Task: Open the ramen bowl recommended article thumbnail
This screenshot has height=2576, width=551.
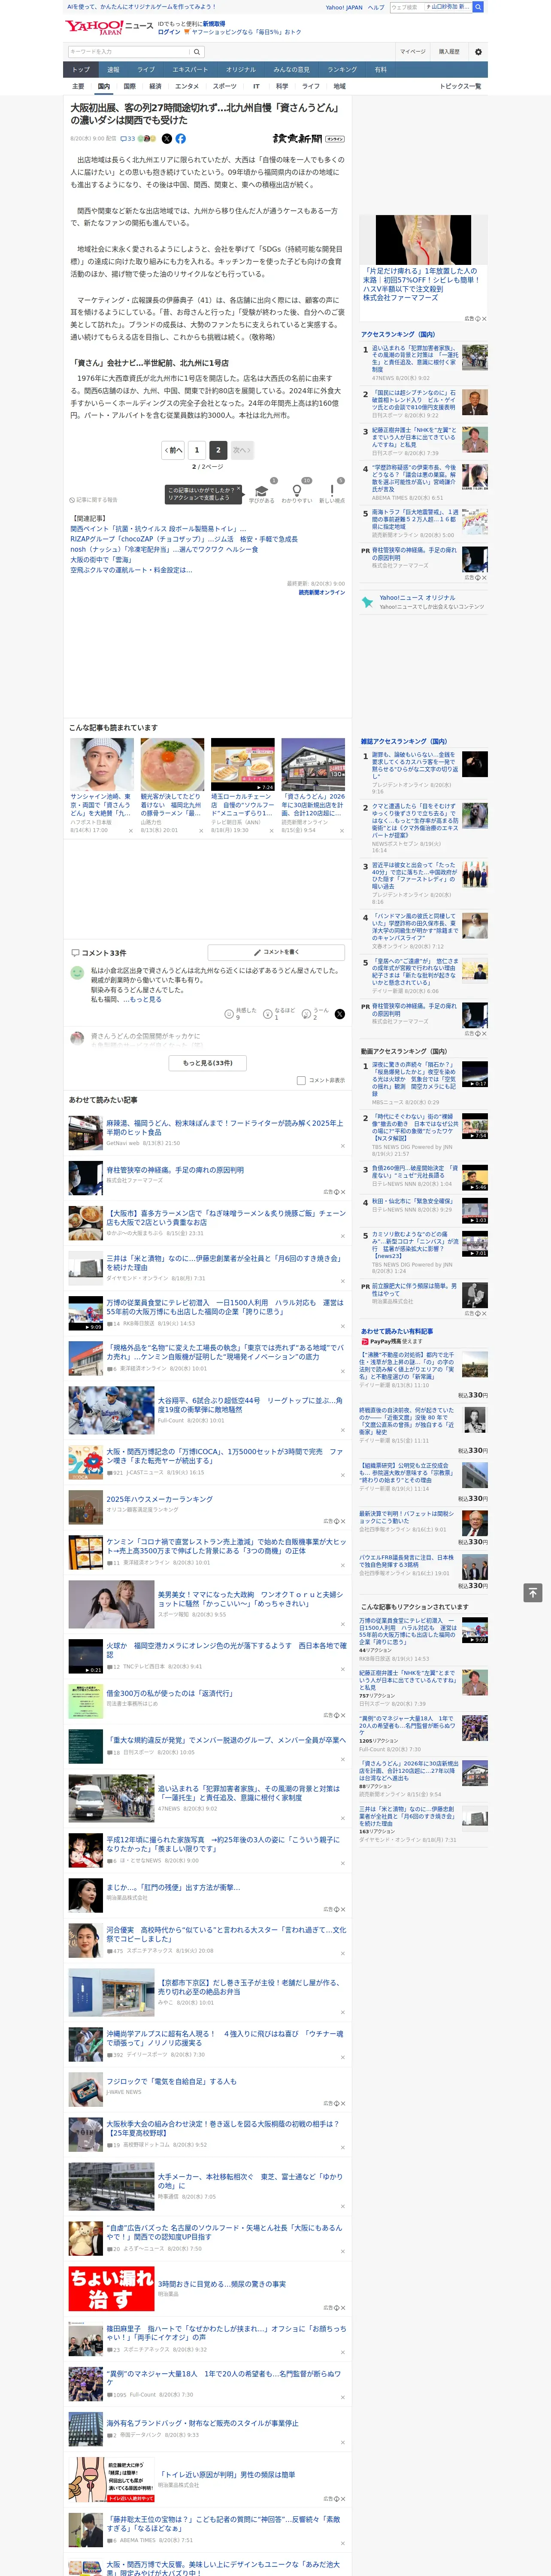Action: pyautogui.click(x=172, y=765)
